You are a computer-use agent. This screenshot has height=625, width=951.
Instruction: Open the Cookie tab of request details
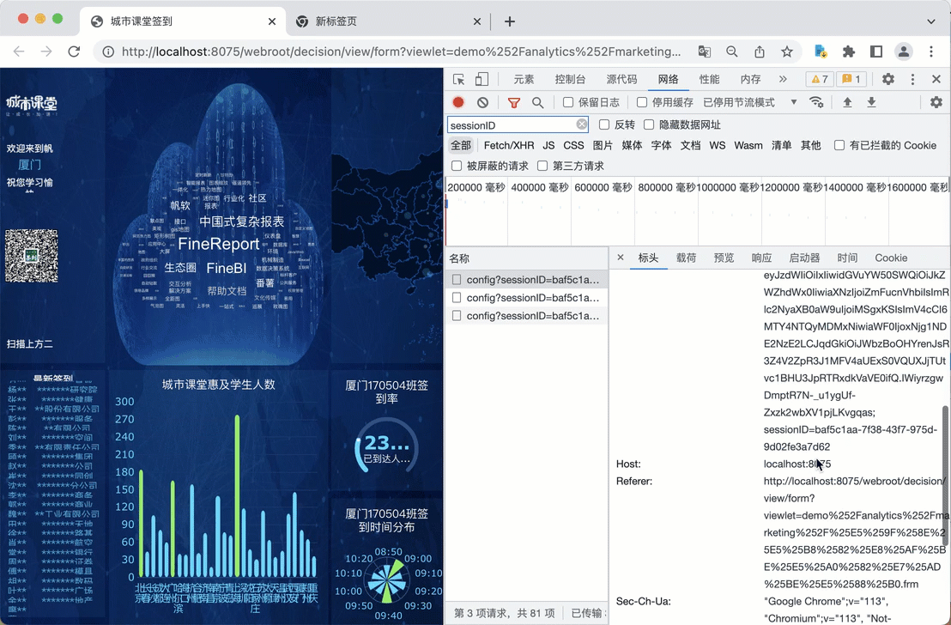(x=891, y=258)
